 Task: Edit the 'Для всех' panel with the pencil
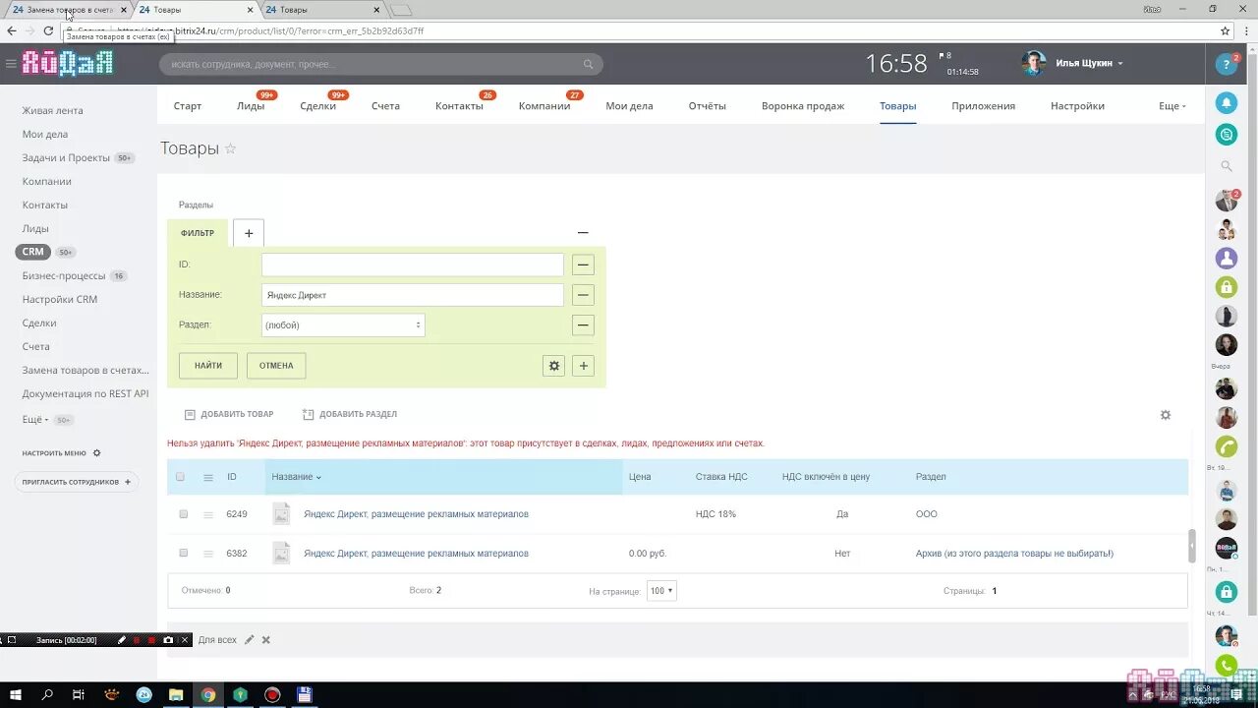click(250, 640)
